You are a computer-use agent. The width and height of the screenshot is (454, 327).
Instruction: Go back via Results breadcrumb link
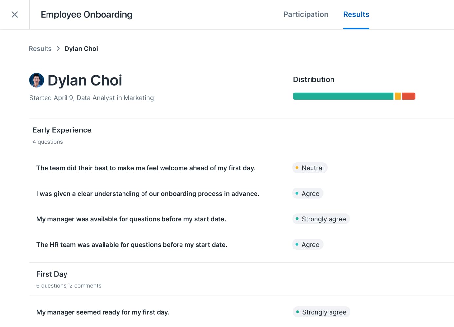pos(40,49)
